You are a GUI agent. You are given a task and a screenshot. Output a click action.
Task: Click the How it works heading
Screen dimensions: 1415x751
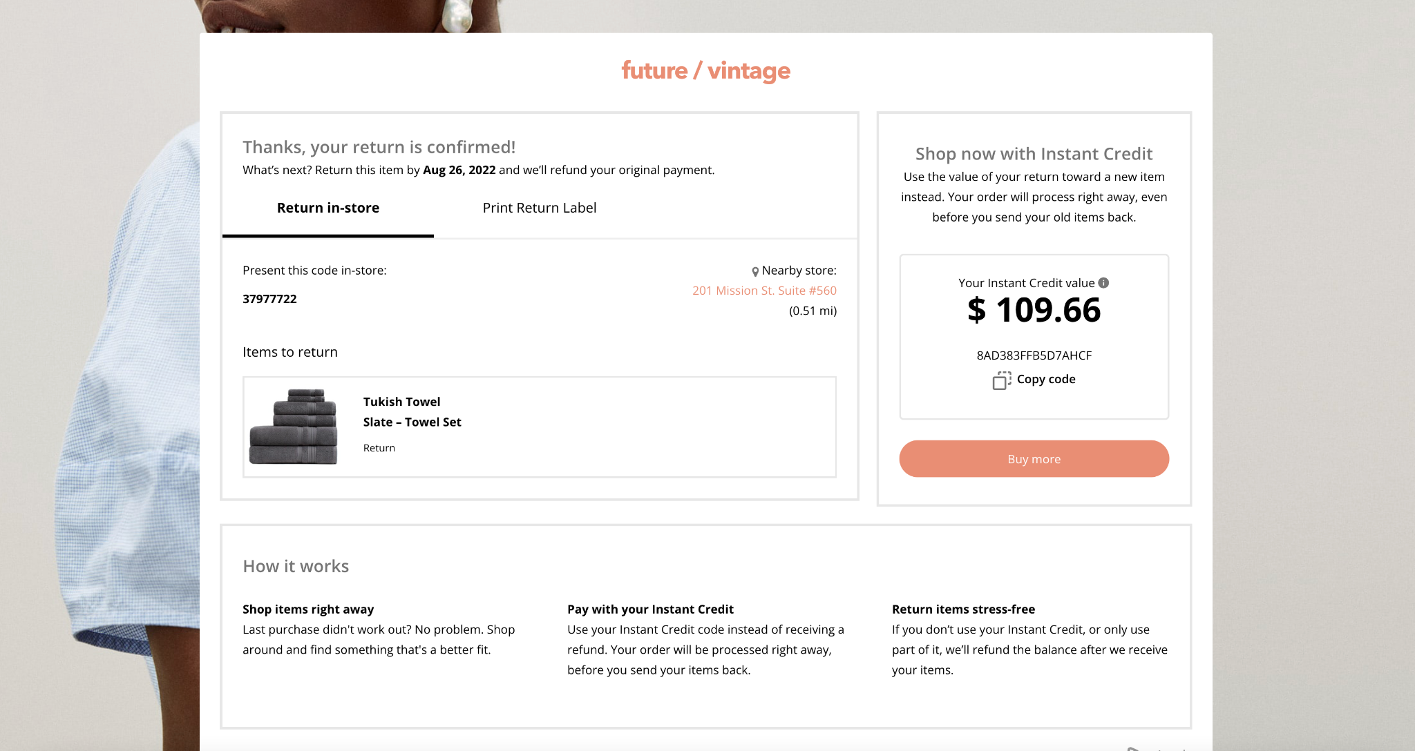click(x=296, y=566)
